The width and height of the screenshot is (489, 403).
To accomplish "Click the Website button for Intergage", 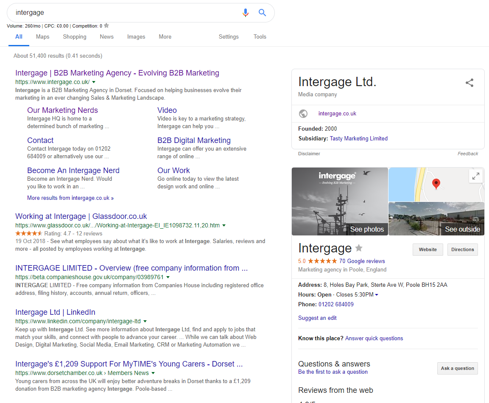I will pyautogui.click(x=428, y=249).
